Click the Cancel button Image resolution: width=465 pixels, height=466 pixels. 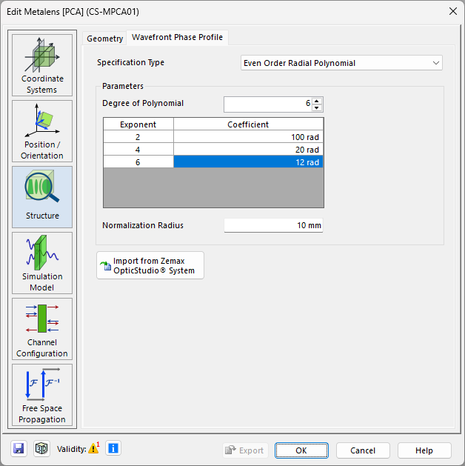[363, 450]
